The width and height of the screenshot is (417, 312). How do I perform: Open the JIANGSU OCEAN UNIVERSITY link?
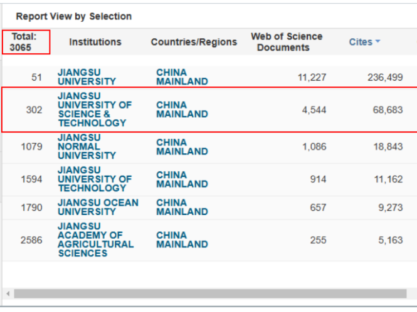click(x=98, y=207)
